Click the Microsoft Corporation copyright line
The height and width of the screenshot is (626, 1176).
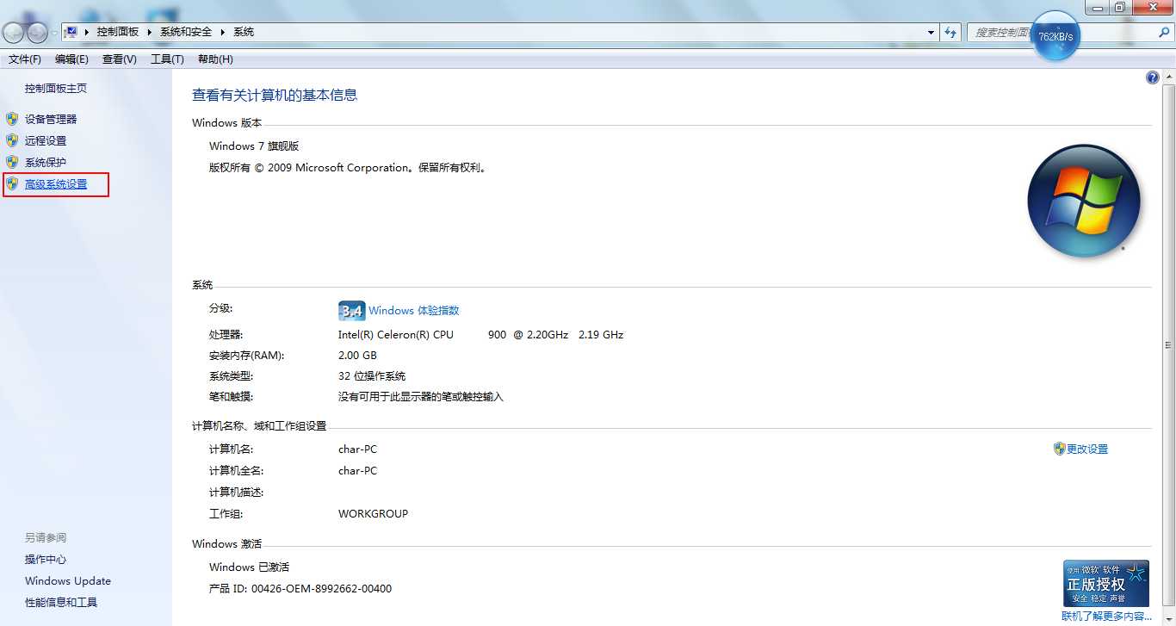pos(349,168)
